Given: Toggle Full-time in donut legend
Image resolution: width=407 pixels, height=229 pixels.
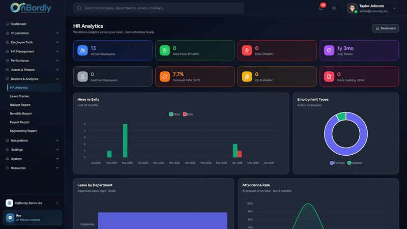Looking at the screenshot, I should 337,163.
